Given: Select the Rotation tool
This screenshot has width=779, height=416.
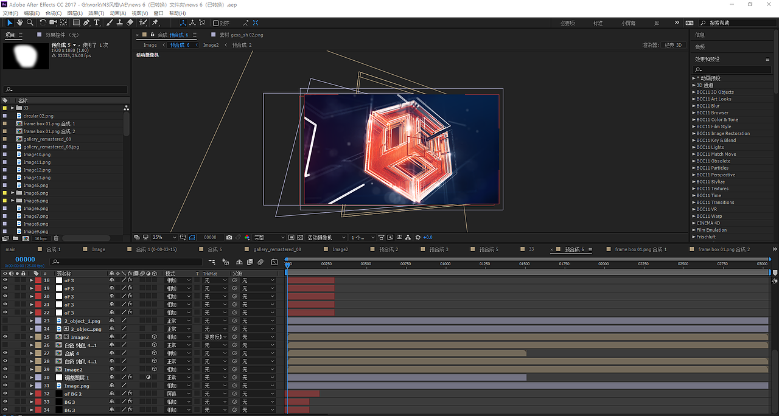Looking at the screenshot, I should pos(43,23).
